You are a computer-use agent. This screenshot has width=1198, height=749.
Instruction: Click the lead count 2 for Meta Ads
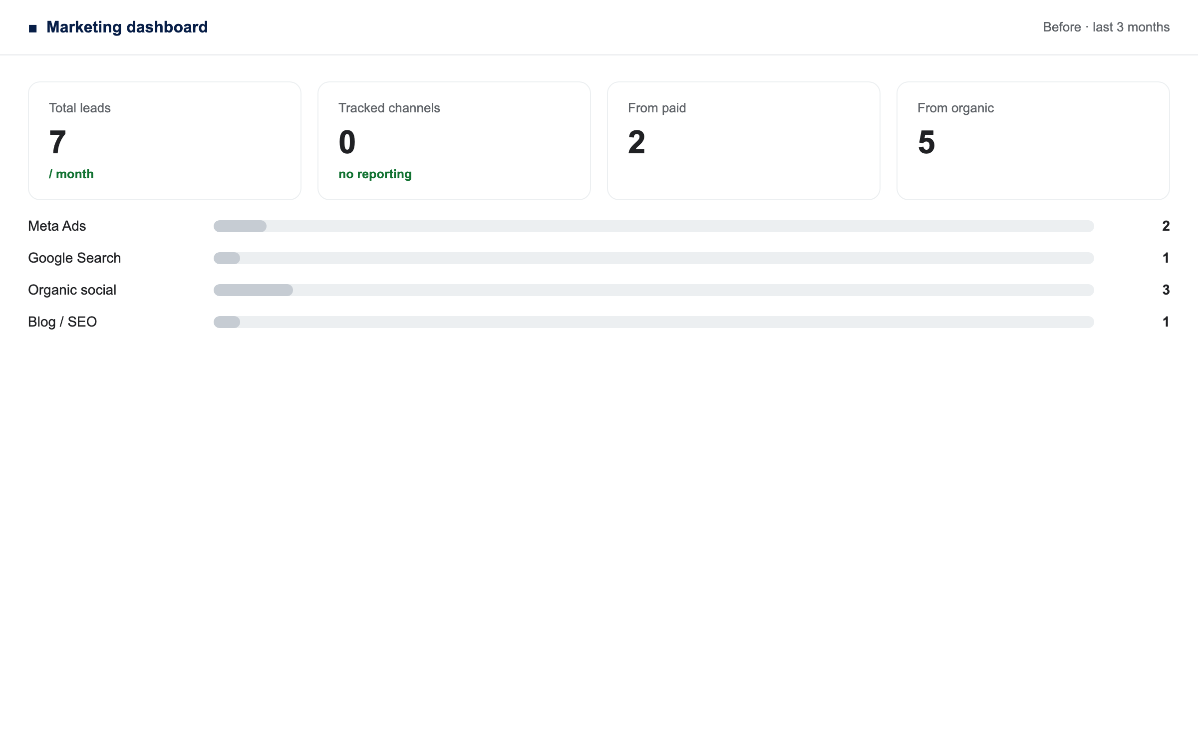click(1166, 226)
